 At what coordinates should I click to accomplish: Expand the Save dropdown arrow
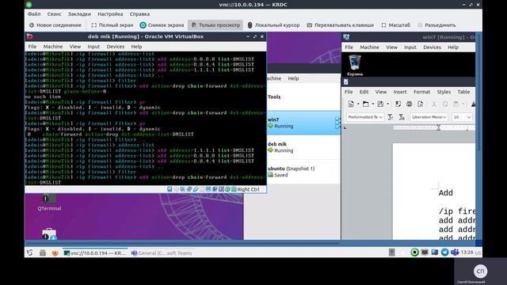click(x=387, y=104)
